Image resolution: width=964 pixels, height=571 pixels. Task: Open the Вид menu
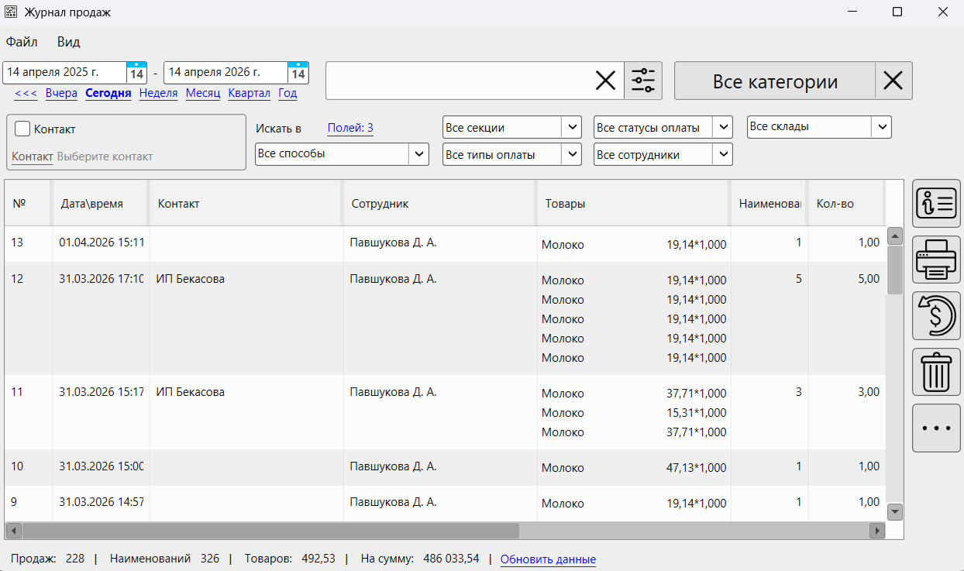click(68, 42)
